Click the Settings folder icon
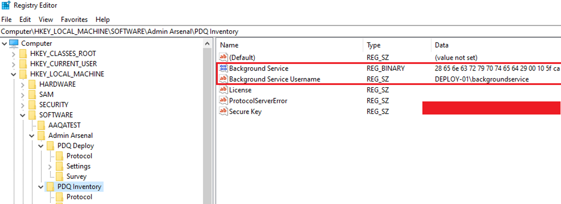Screen dimensions: 561x204 pyautogui.click(x=60, y=166)
